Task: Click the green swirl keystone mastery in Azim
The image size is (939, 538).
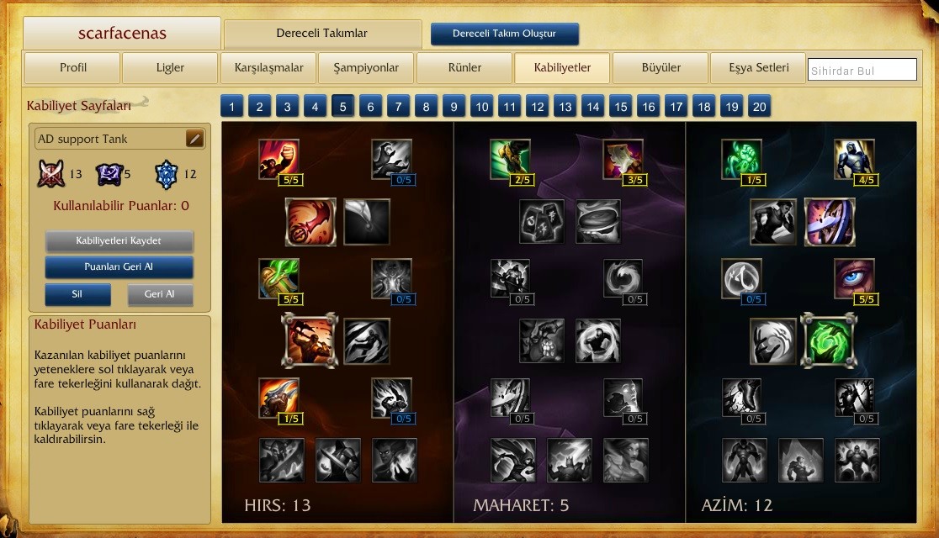Action: point(829,341)
